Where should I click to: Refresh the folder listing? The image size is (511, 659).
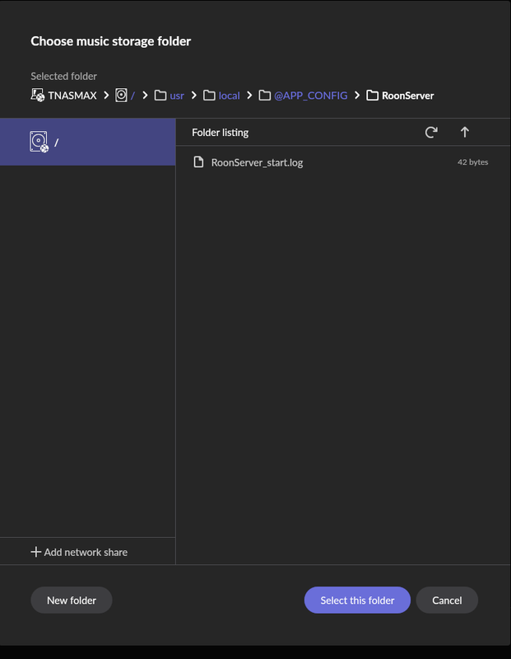coord(431,133)
